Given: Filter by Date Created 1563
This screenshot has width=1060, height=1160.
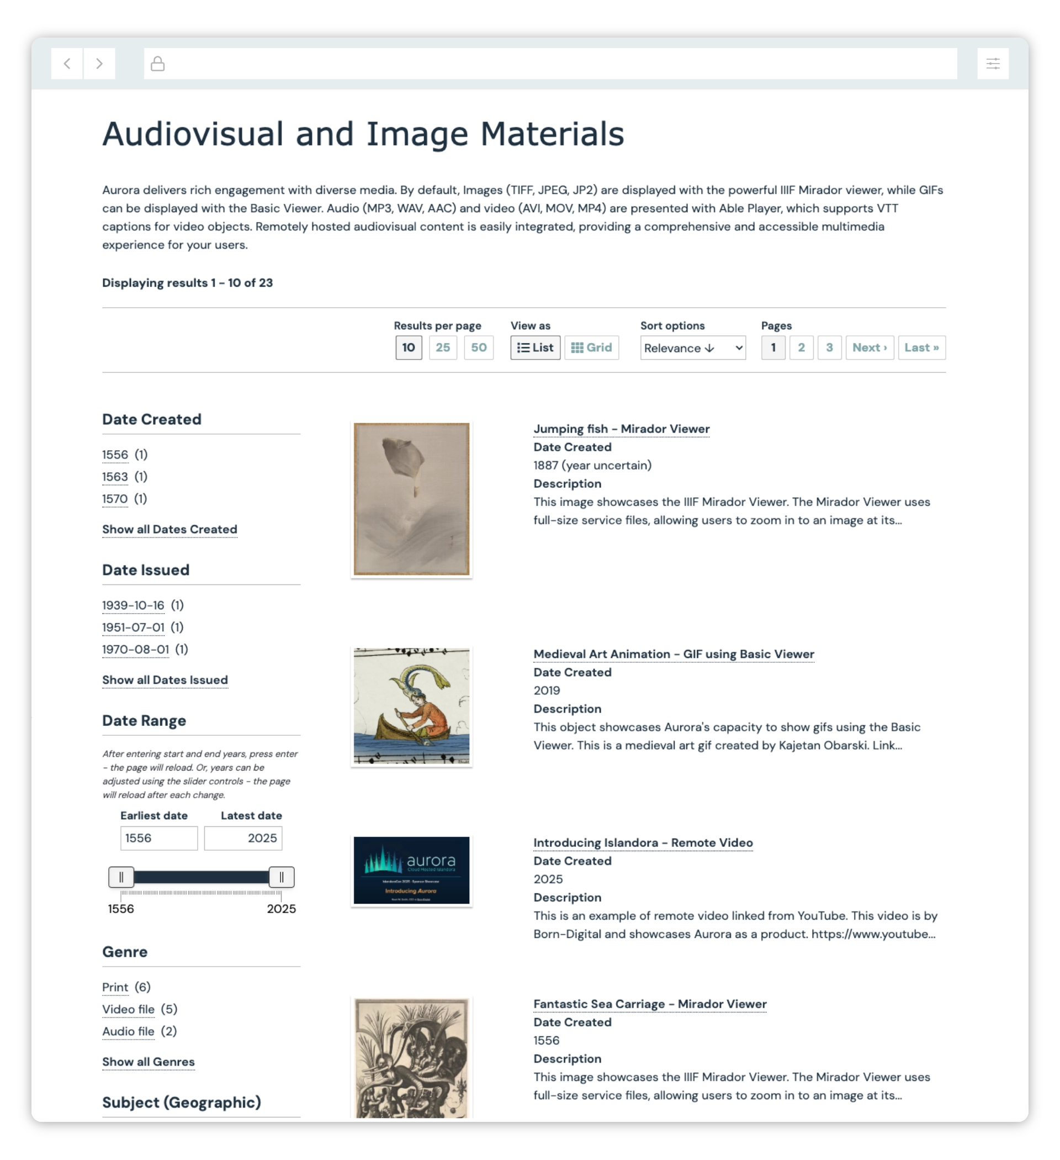Looking at the screenshot, I should pos(115,477).
